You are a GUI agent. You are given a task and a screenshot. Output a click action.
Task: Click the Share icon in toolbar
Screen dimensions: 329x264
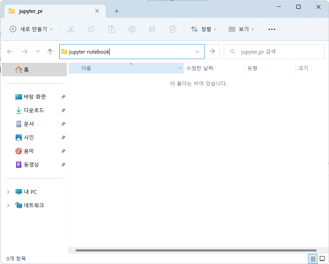pos(152,29)
